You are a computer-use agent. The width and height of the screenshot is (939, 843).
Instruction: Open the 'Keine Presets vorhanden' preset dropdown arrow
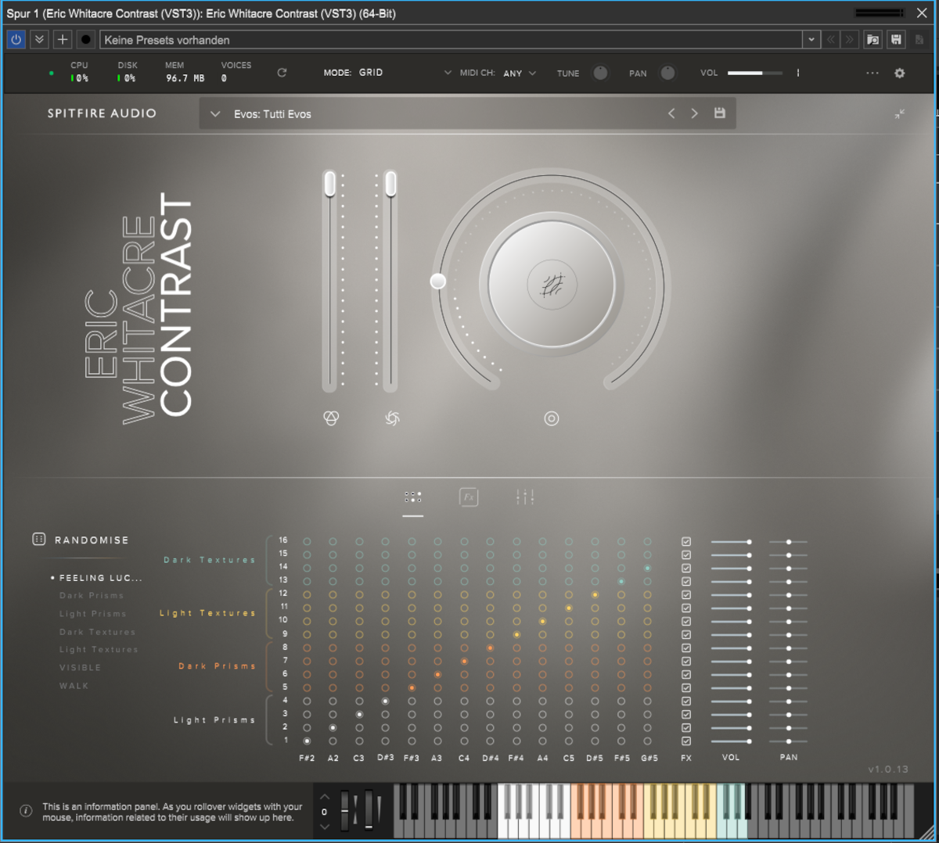[811, 39]
